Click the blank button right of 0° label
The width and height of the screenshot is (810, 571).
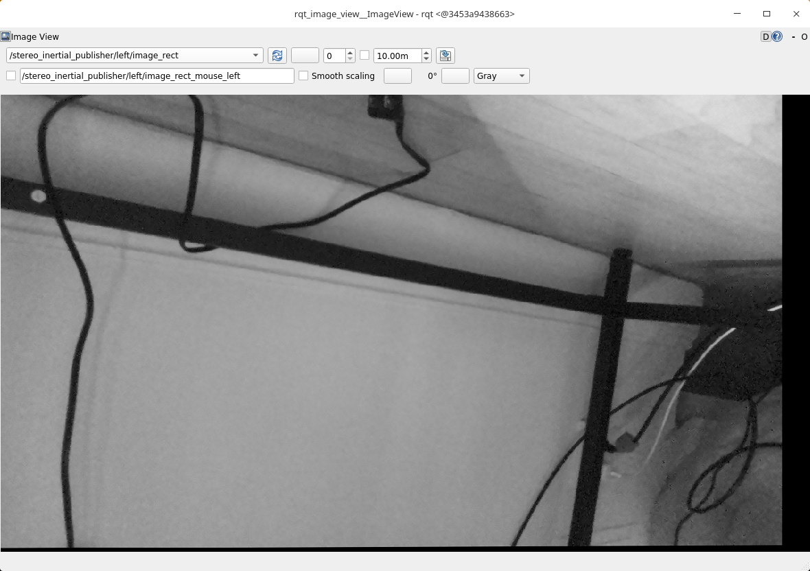point(455,76)
